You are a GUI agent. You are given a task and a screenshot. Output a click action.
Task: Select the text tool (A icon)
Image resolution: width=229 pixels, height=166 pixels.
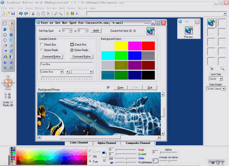pyautogui.click(x=5, y=57)
